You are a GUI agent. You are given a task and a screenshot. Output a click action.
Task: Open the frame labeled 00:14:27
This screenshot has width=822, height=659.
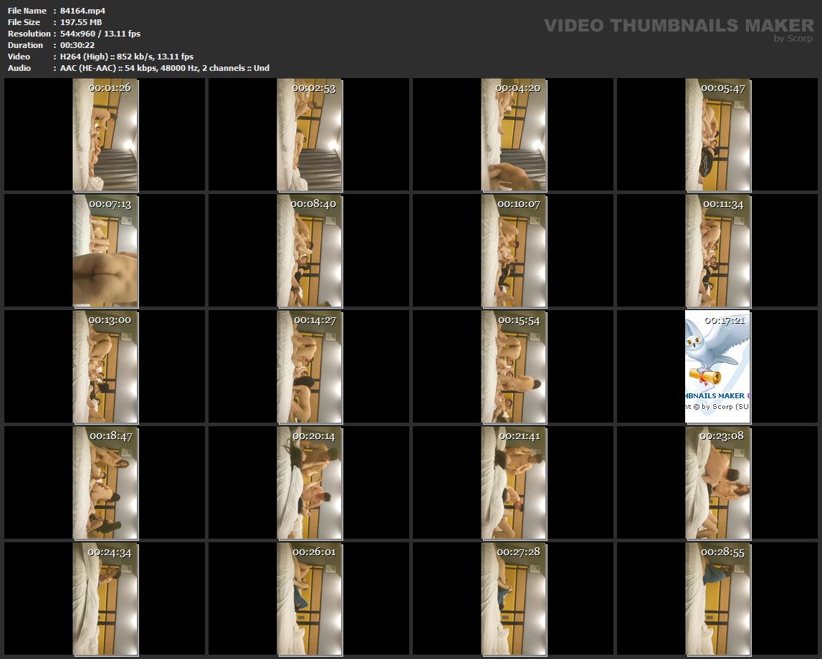tap(310, 367)
